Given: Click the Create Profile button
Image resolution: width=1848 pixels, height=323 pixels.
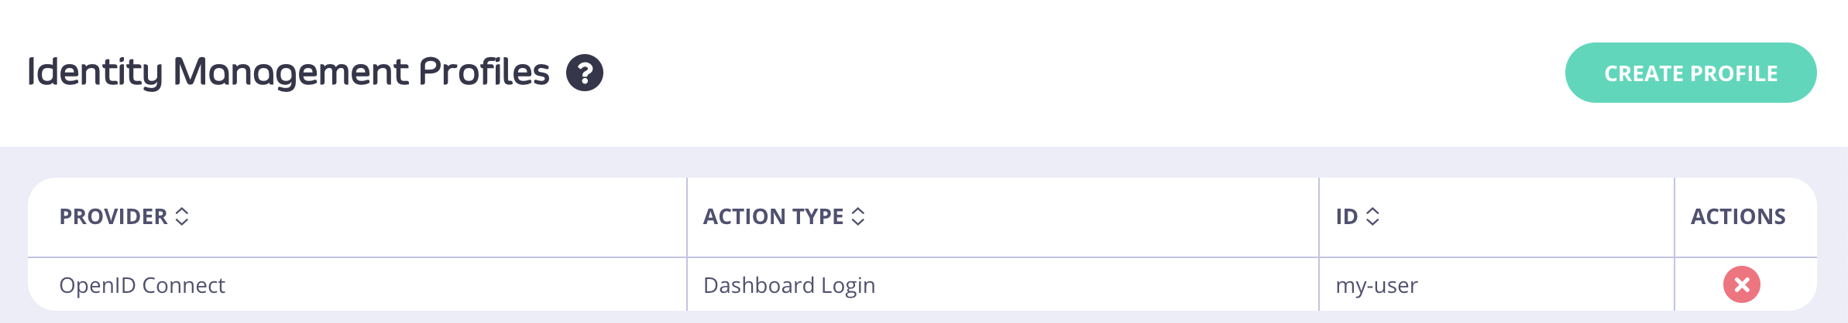Looking at the screenshot, I should click(x=1691, y=73).
